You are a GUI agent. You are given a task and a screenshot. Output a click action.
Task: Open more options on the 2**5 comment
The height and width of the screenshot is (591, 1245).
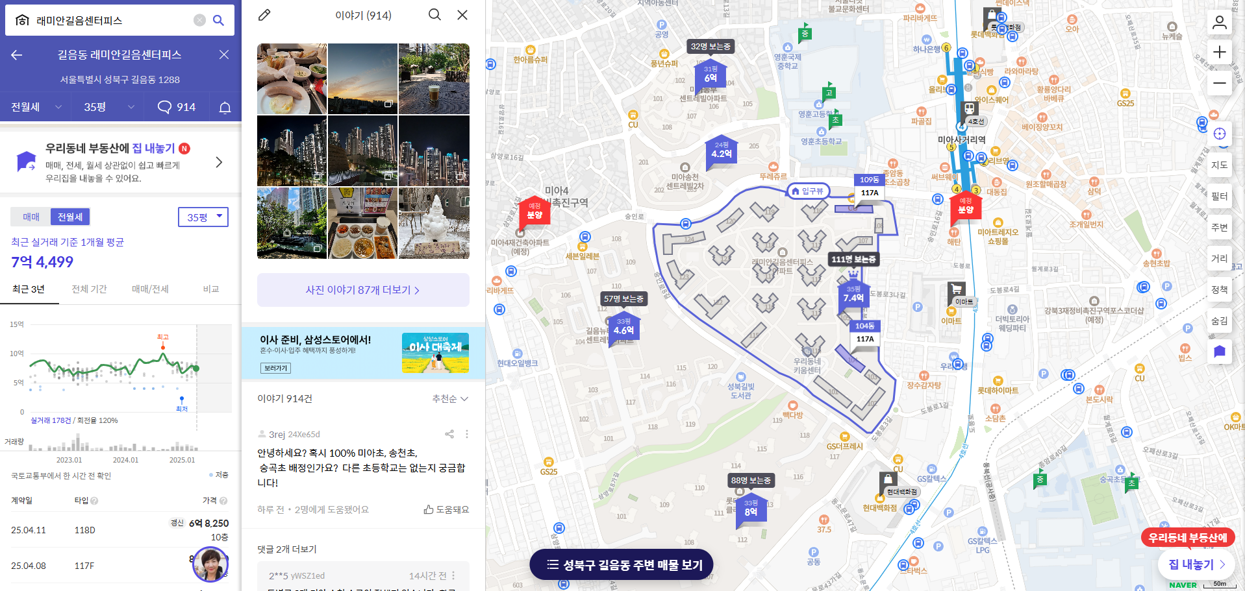coord(453,575)
